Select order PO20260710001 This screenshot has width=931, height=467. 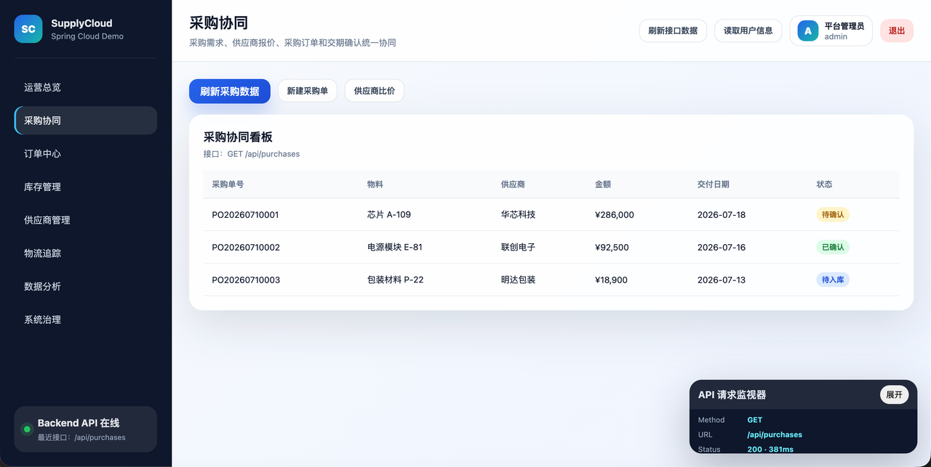point(245,215)
